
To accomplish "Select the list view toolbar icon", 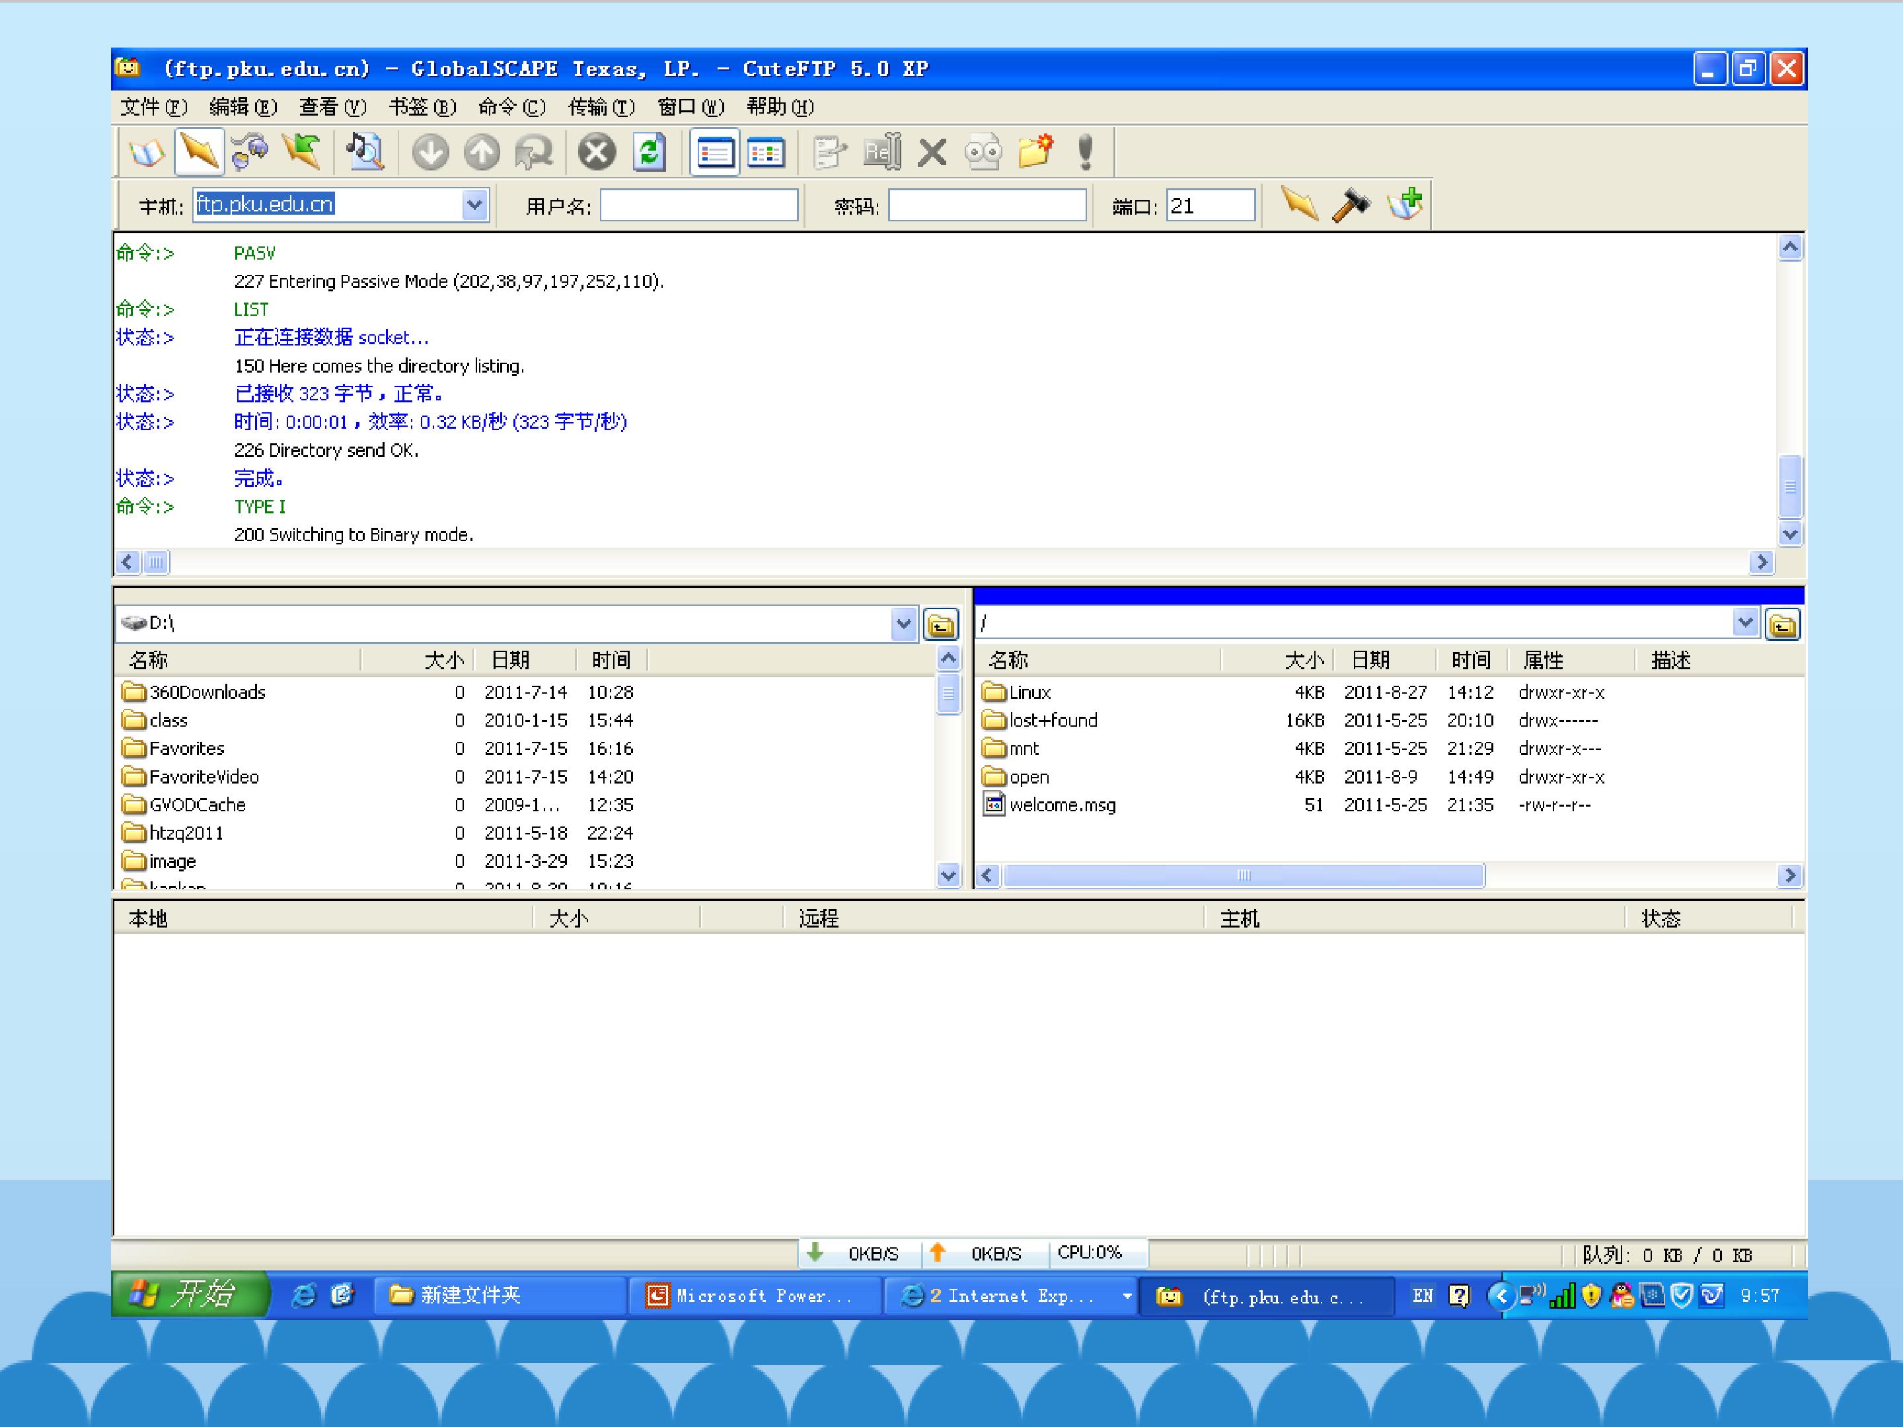I will coord(714,152).
